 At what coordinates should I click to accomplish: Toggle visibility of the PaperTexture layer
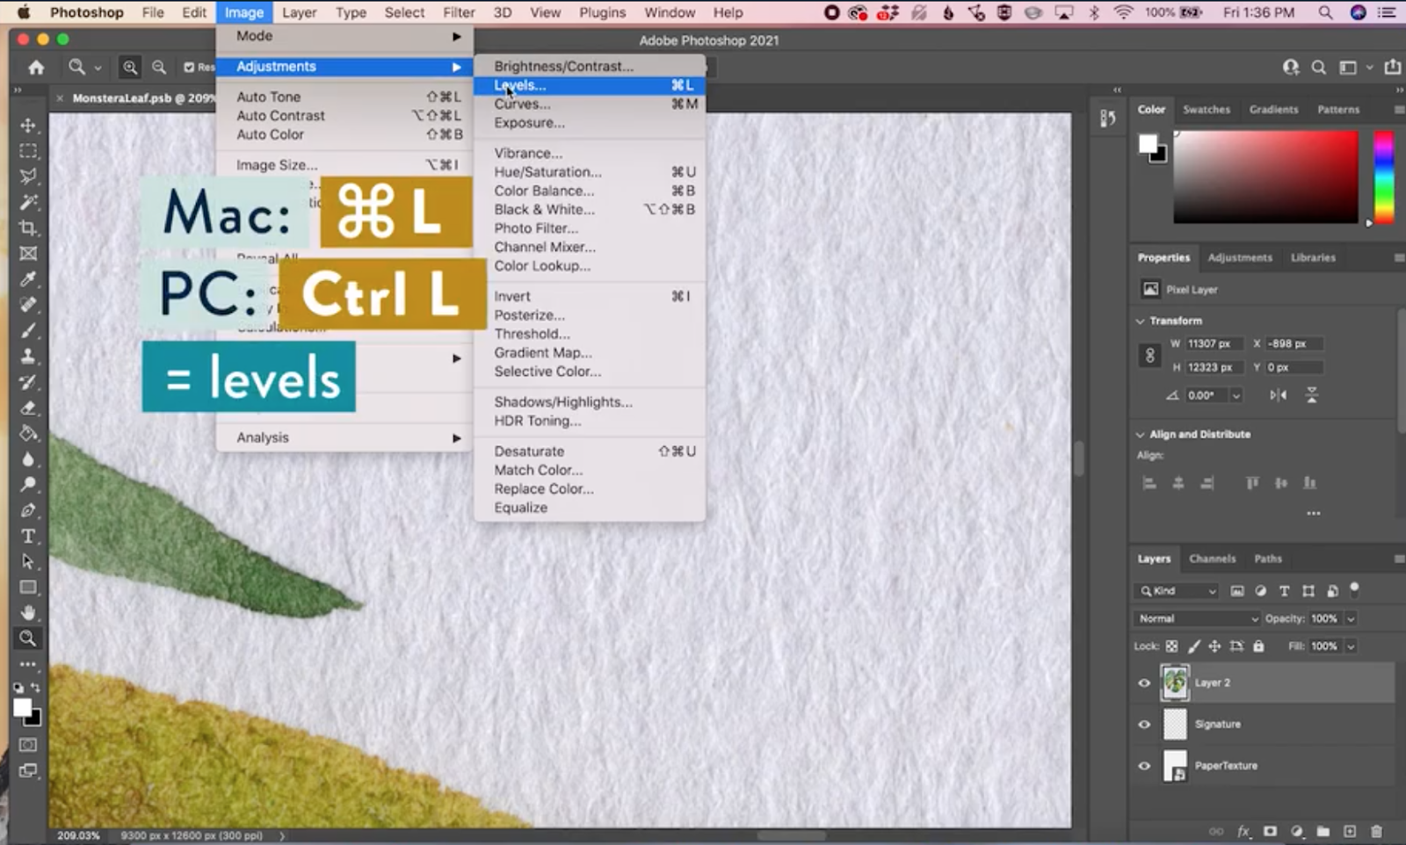click(1144, 765)
